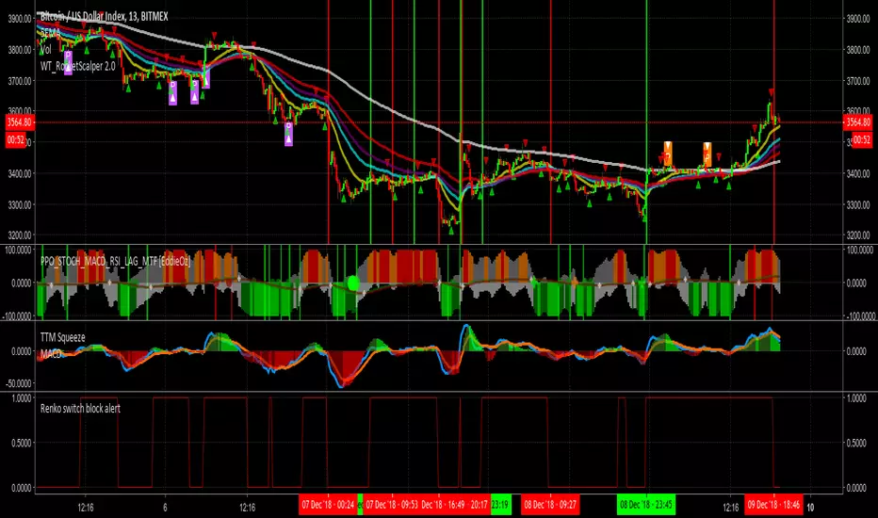Click the leftmost orange signal marker
Image resolution: width=878 pixels, height=518 pixels.
tap(667, 150)
